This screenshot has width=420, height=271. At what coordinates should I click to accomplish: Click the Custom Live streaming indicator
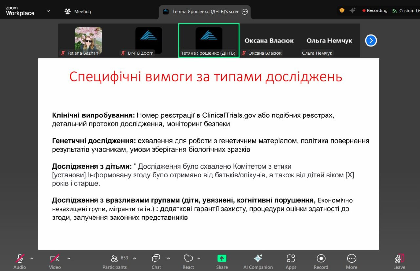[x=406, y=11]
